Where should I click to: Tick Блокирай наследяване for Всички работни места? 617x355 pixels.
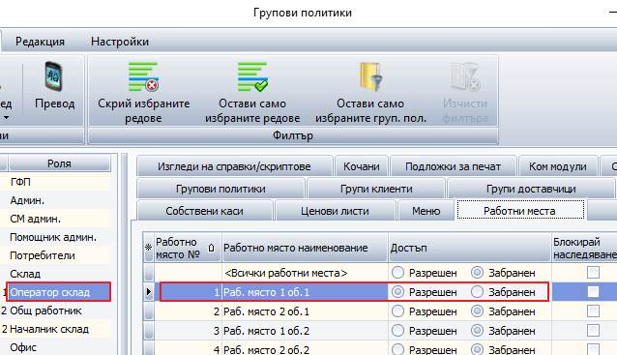pyautogui.click(x=593, y=273)
